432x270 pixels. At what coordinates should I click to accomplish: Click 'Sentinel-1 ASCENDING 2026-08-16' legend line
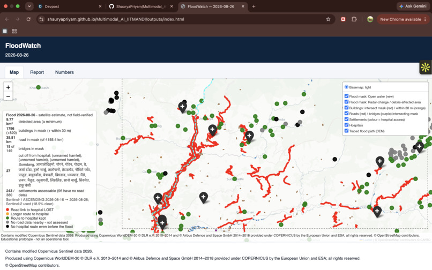point(47,199)
